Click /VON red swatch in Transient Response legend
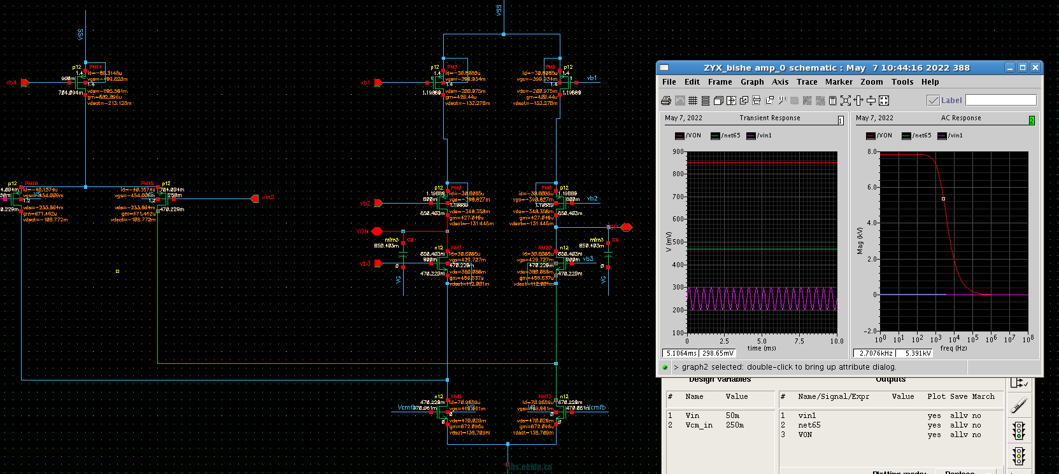 [679, 136]
